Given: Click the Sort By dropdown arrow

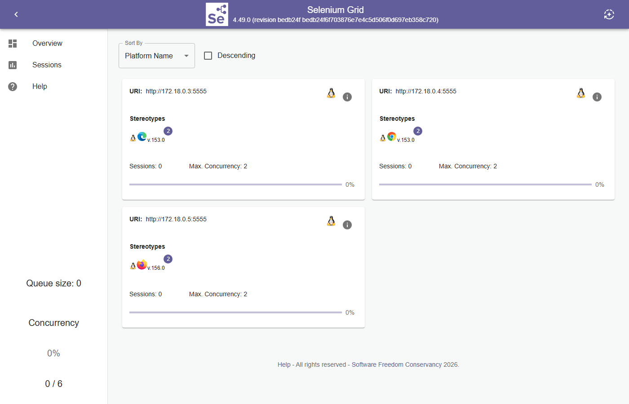Looking at the screenshot, I should pos(186,56).
